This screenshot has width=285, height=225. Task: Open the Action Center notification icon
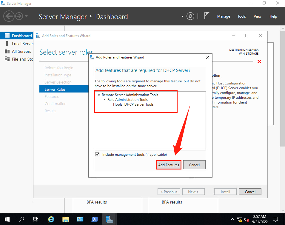[x=275, y=219]
